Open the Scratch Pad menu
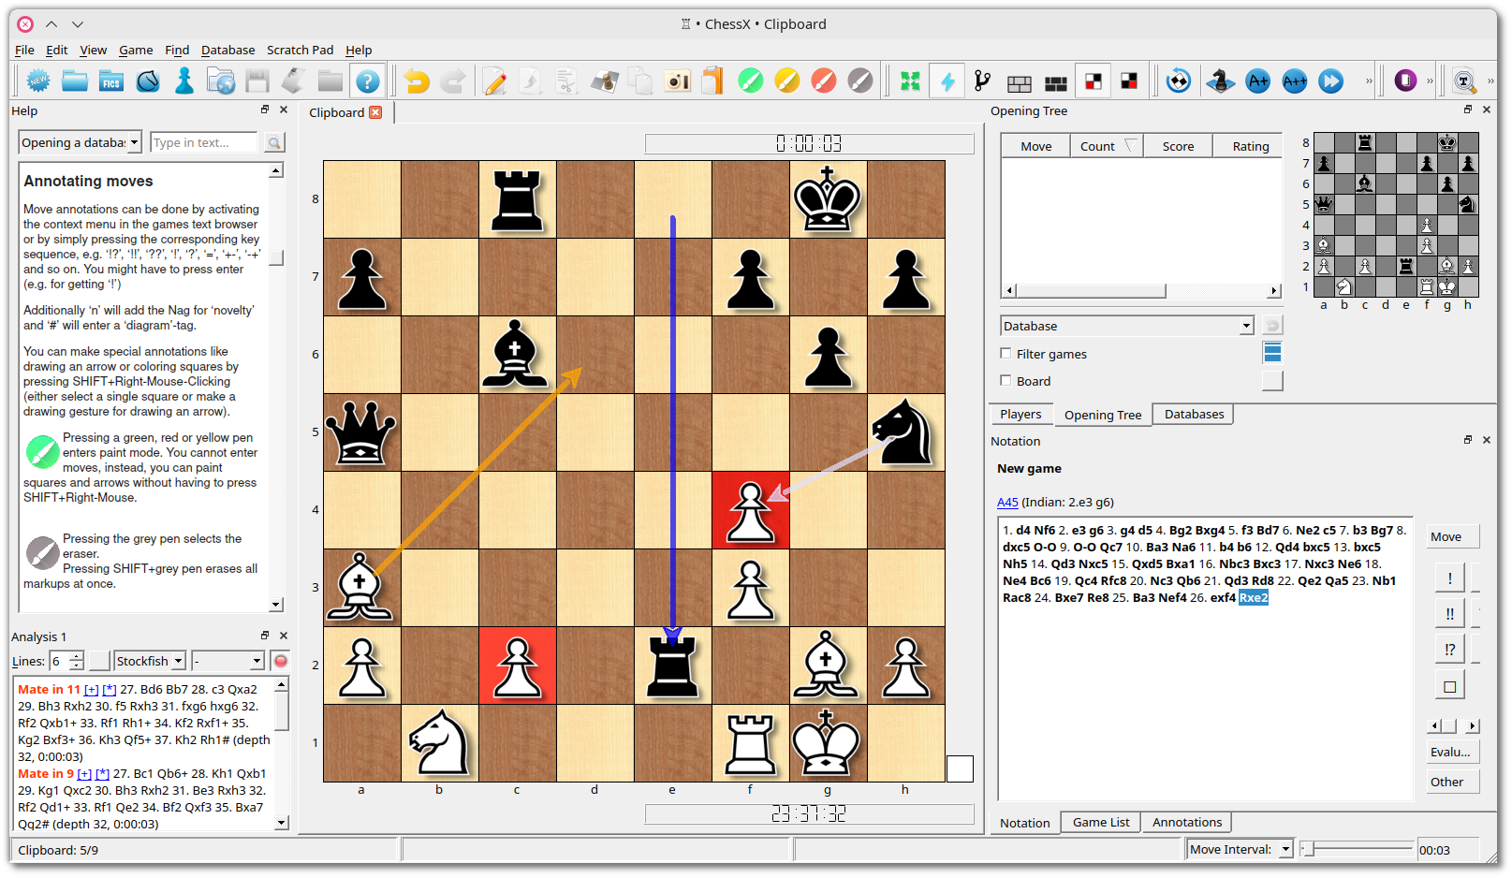The width and height of the screenshot is (1512, 878). coord(300,50)
